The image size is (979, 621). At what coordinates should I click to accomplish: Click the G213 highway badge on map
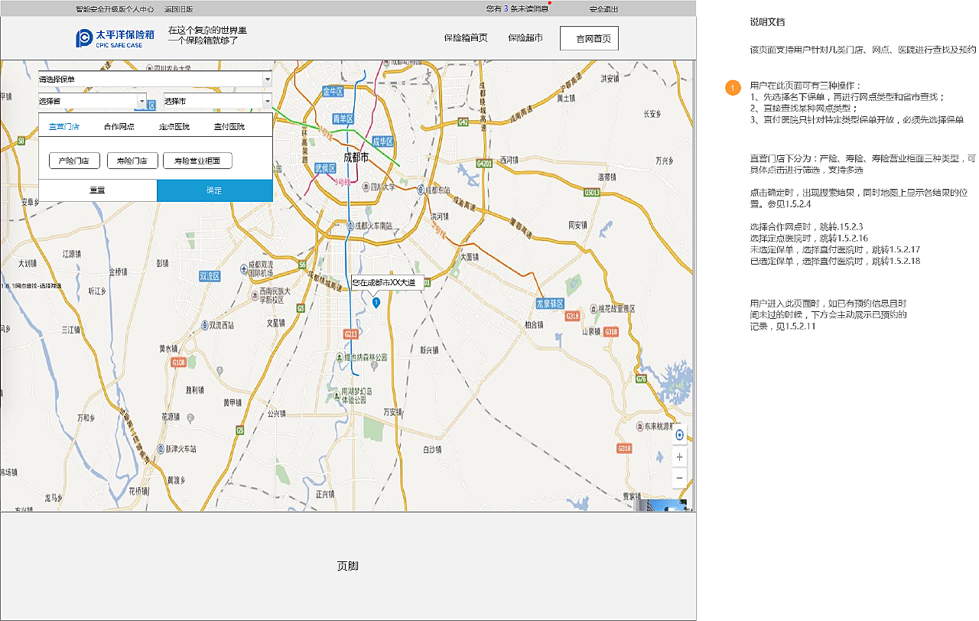pos(351,334)
